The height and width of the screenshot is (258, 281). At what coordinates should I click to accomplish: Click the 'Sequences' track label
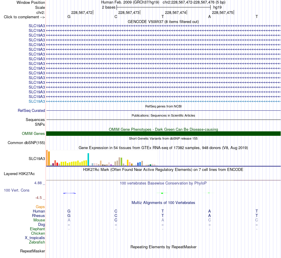pyautogui.click(x=35, y=120)
